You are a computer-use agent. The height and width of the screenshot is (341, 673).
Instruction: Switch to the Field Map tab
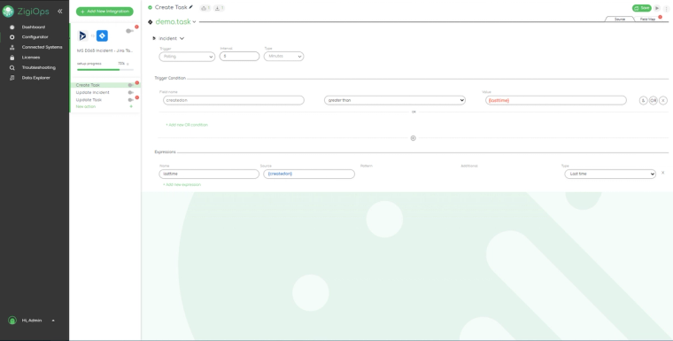click(x=647, y=19)
